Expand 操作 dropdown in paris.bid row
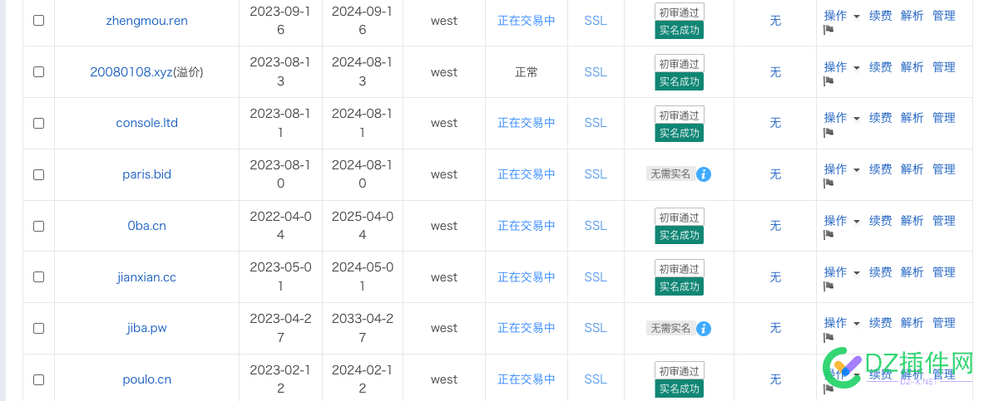This screenshot has width=989, height=401. pos(842,169)
